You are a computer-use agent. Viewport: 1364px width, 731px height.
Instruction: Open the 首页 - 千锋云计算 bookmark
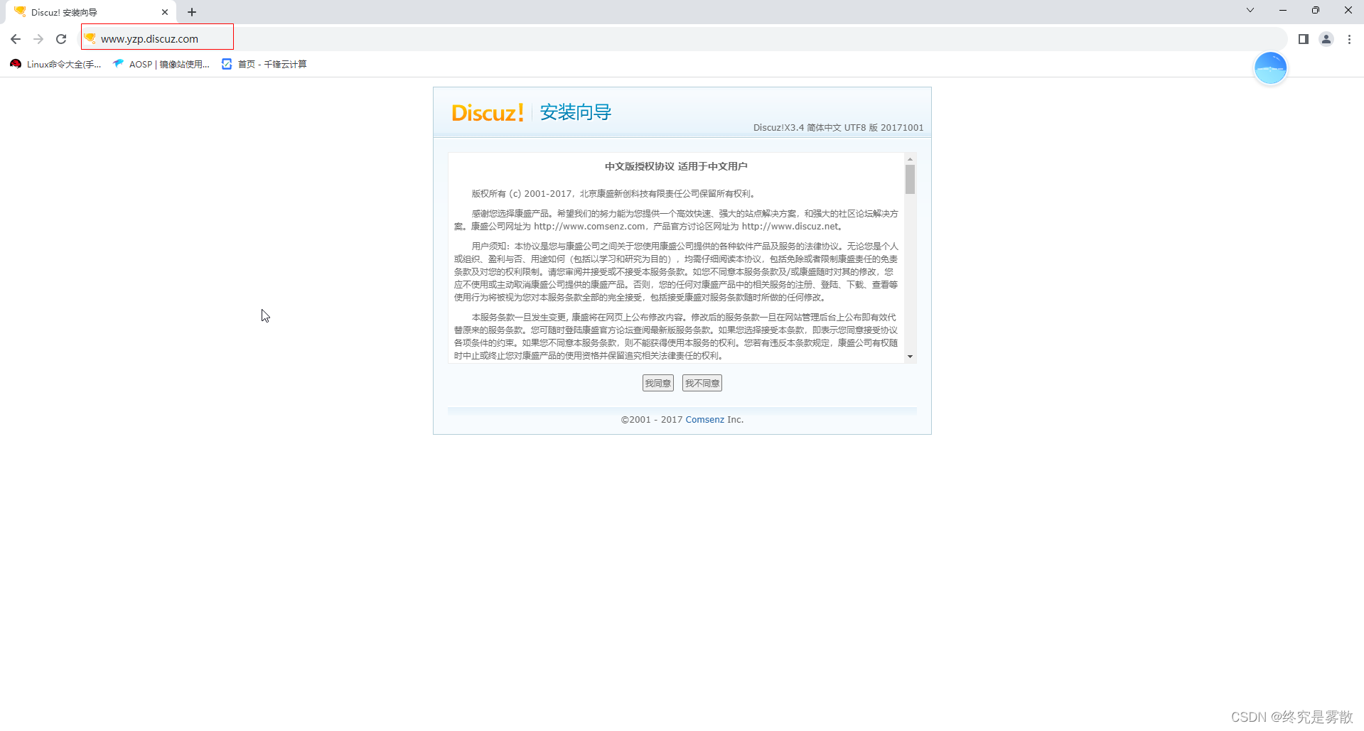point(264,64)
